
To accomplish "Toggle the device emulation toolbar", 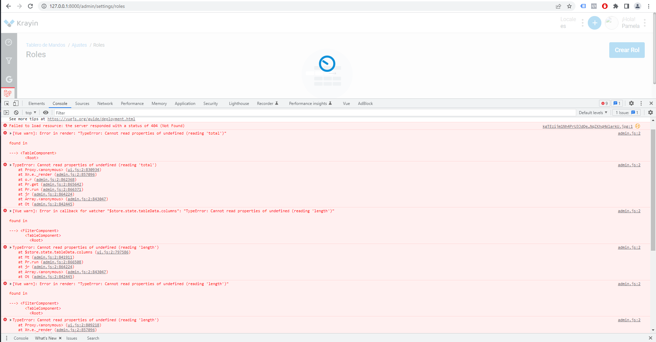I will [15, 103].
